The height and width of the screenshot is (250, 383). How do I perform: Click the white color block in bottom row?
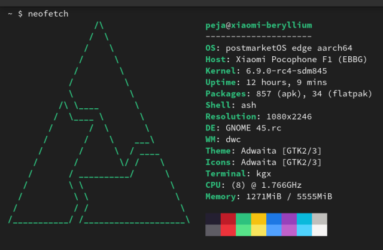320,230
